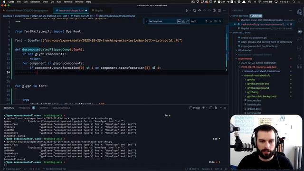Viewport: 304px width, 171px height.
Task: Click the find input containing 'decompose'
Action: pos(162,21)
